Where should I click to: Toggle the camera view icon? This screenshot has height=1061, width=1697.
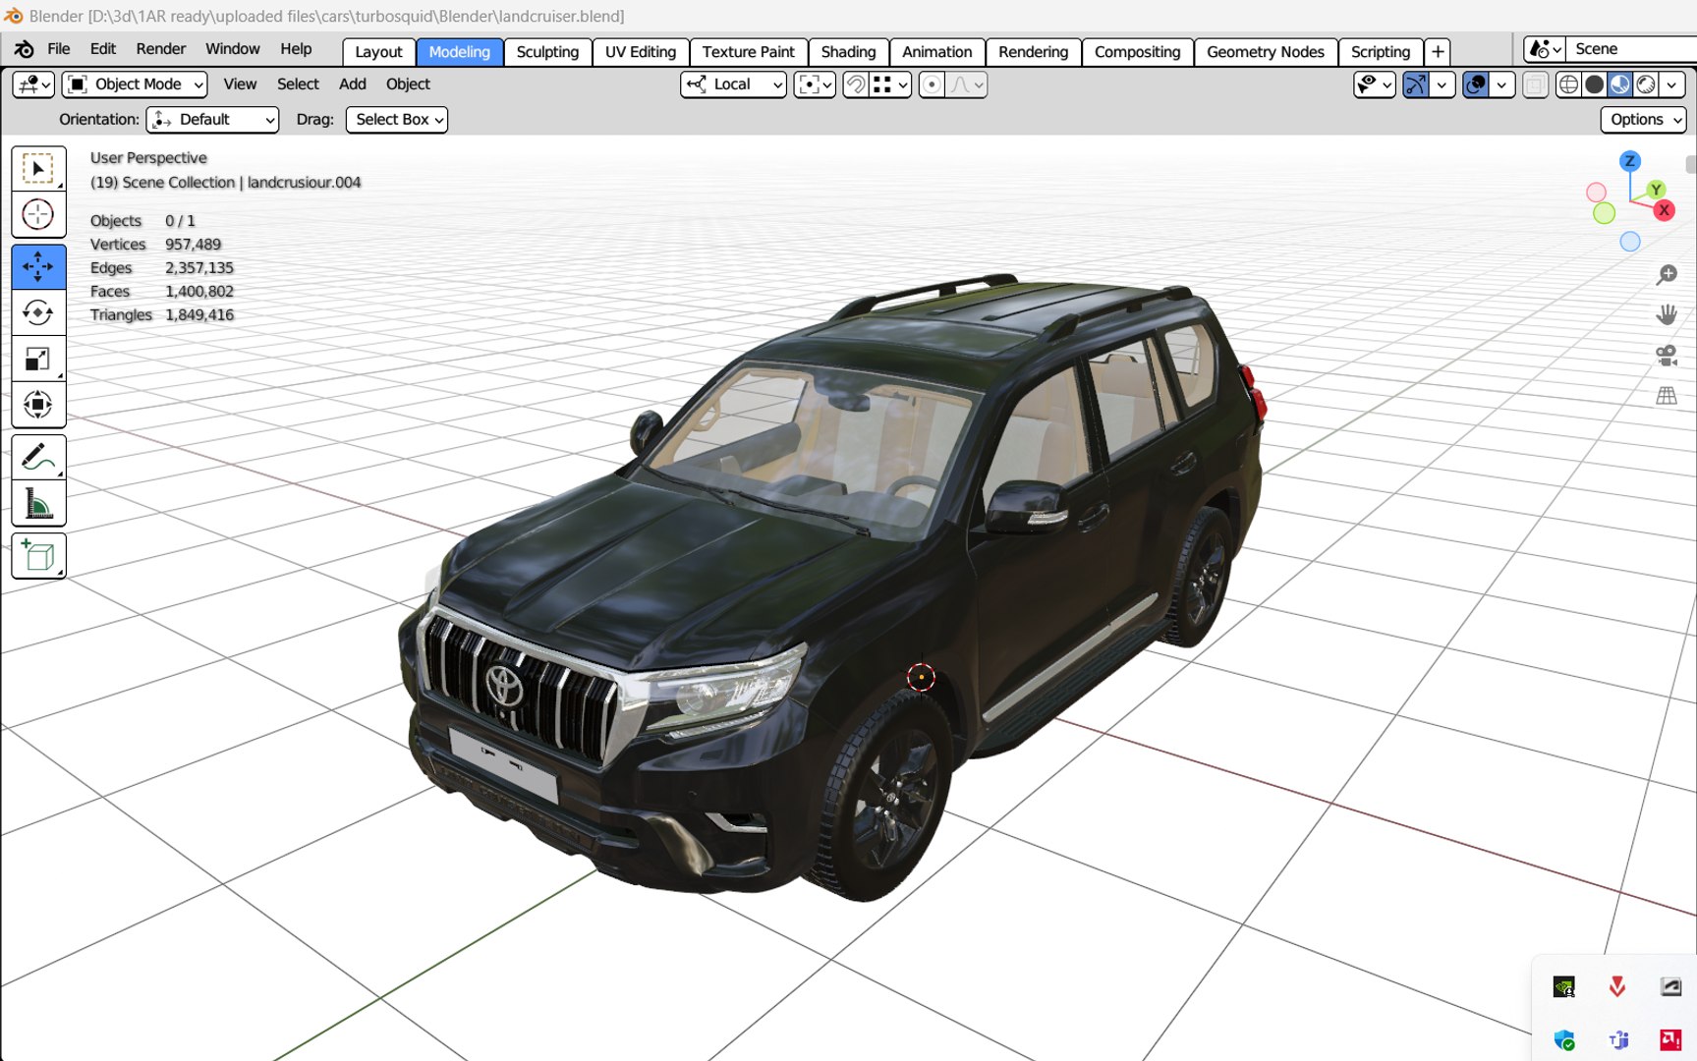[x=1667, y=356]
